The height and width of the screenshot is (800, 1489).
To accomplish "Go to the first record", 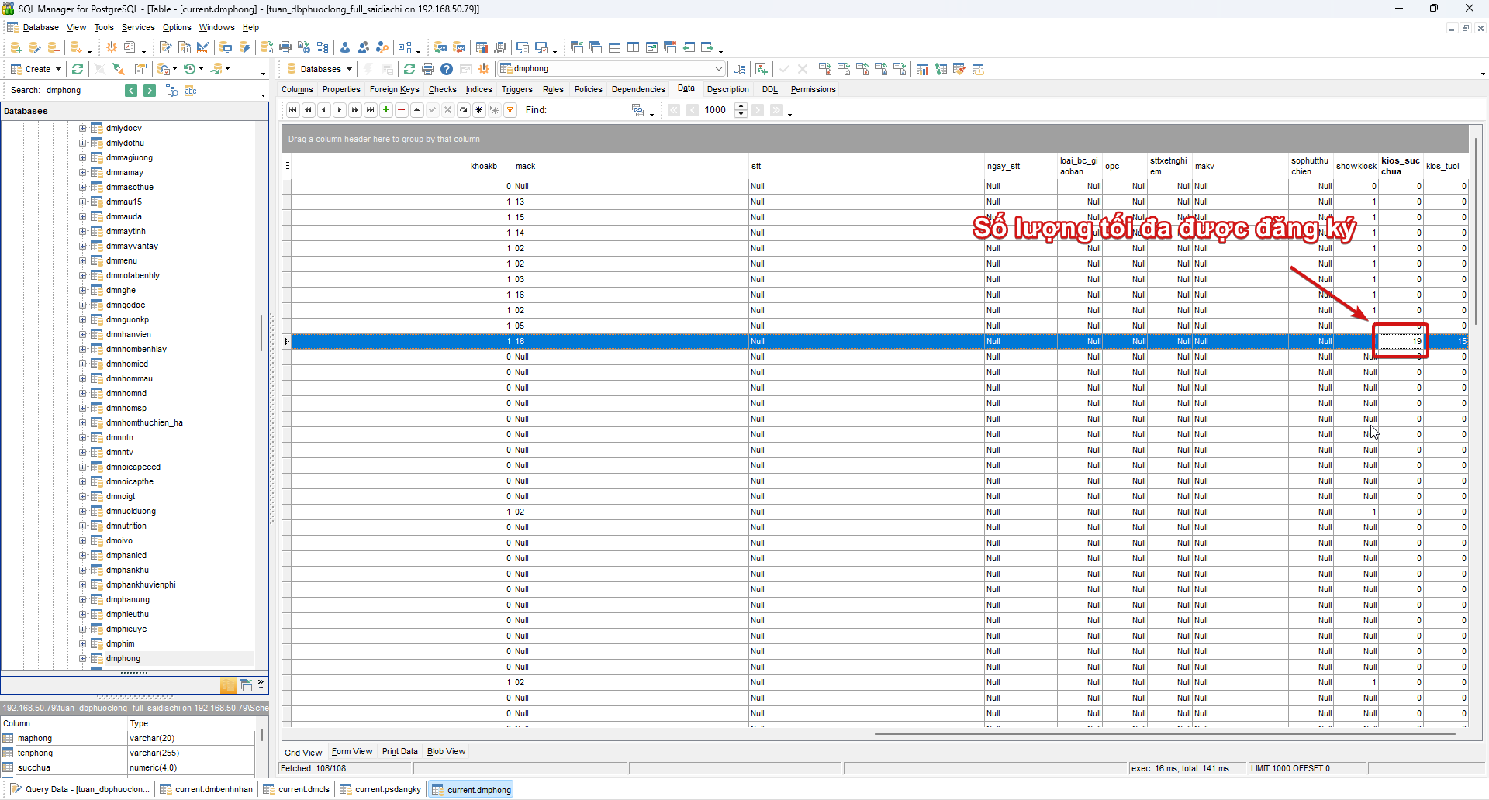I will point(293,110).
